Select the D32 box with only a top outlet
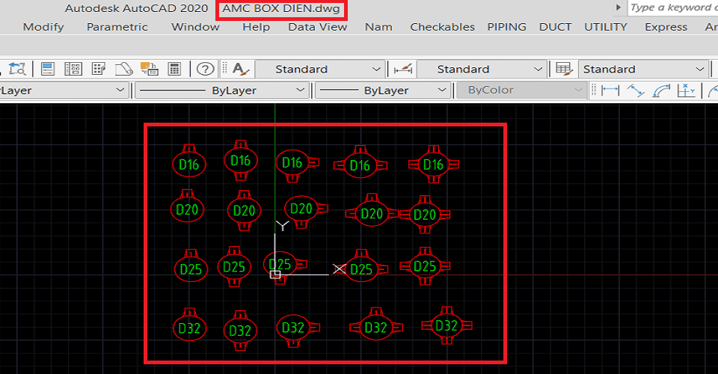This screenshot has width=718, height=374. tap(189, 325)
